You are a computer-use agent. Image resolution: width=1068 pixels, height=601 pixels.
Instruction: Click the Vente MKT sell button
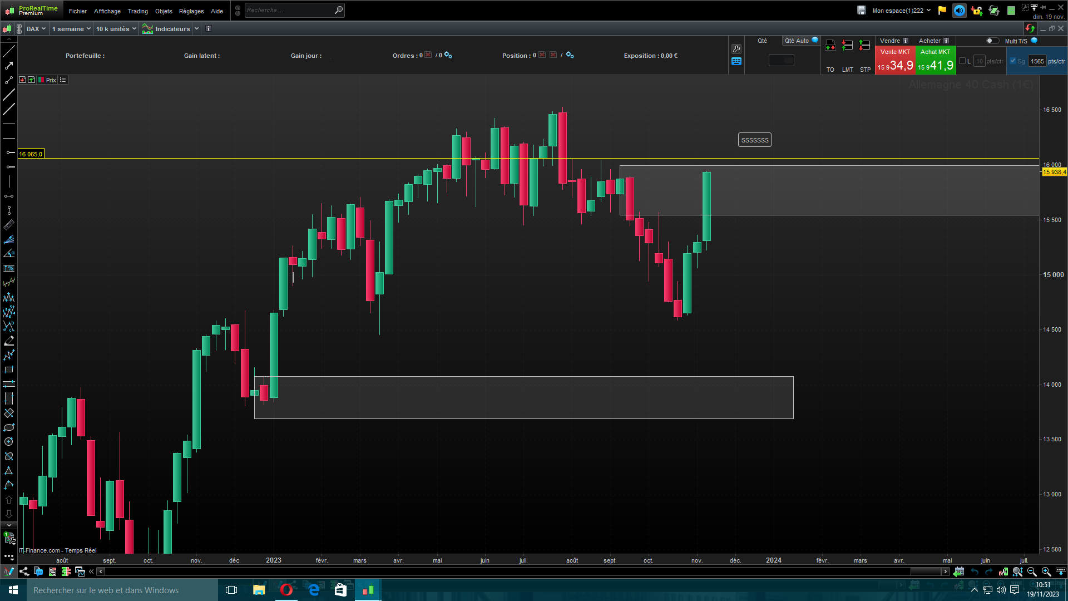click(x=895, y=60)
